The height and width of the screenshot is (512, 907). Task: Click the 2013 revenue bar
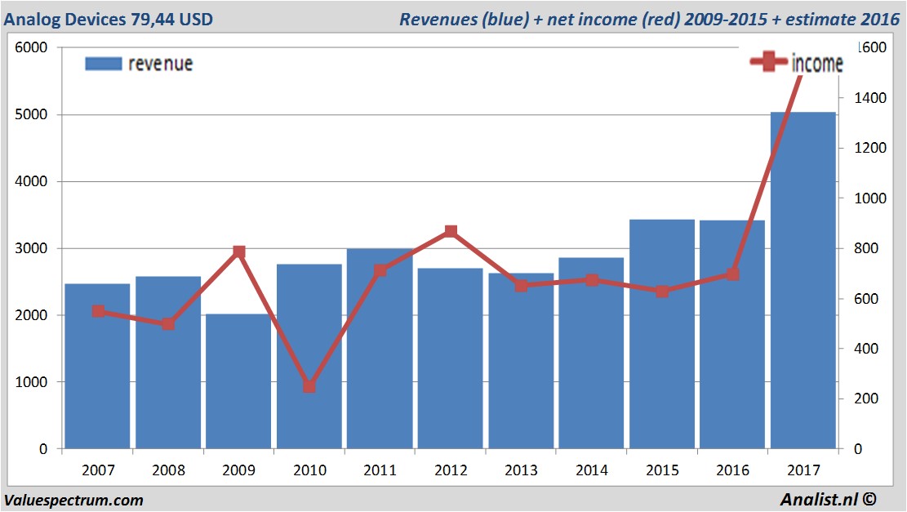tap(521, 361)
